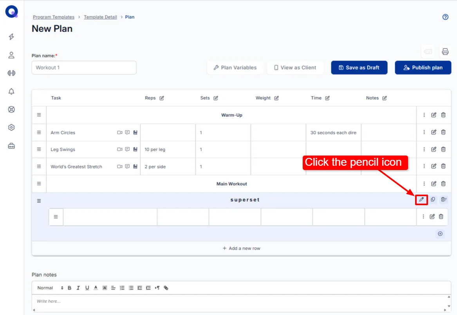Delete the empty superset exercise row
The width and height of the screenshot is (457, 315).
441,217
